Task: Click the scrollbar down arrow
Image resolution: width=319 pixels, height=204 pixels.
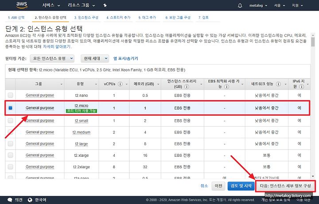Action: tap(313, 177)
